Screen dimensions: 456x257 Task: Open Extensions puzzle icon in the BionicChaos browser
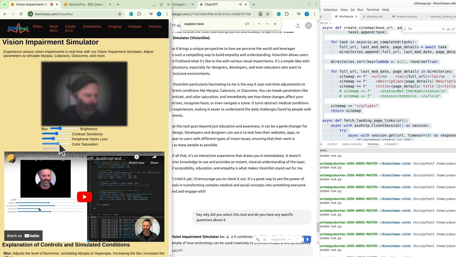pyautogui.click(x=139, y=14)
